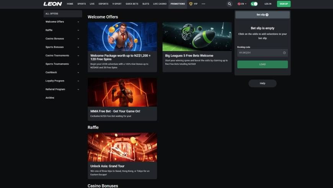Open Live Casino in top navigation
Viewport: 333px width, 188px height.
(160, 4)
